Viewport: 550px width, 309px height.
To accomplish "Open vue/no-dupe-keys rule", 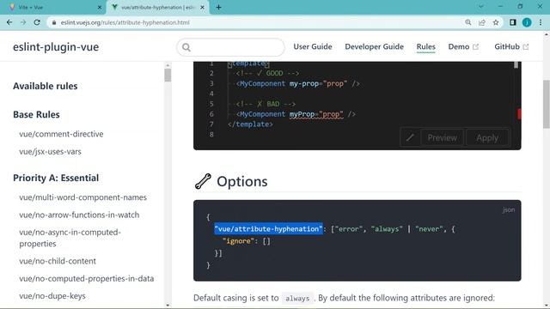I will pyautogui.click(x=52, y=296).
